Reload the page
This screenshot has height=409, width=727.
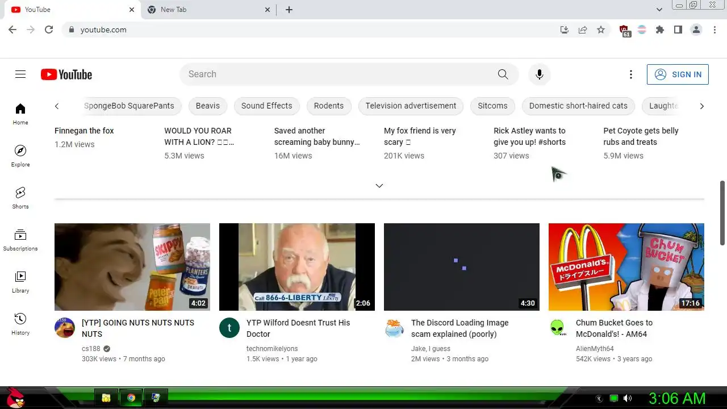coord(49,30)
